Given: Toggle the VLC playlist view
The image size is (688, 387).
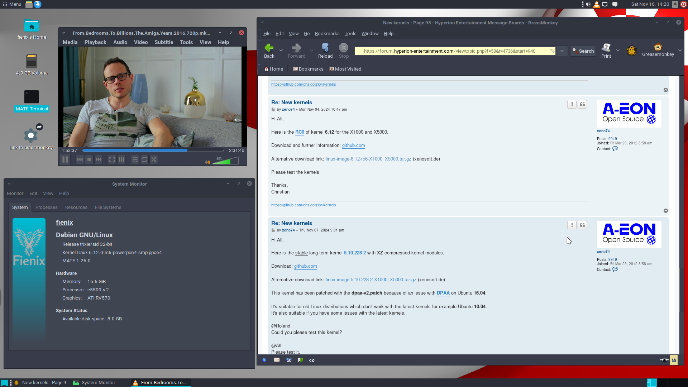Looking at the screenshot, I should tap(135, 160).
